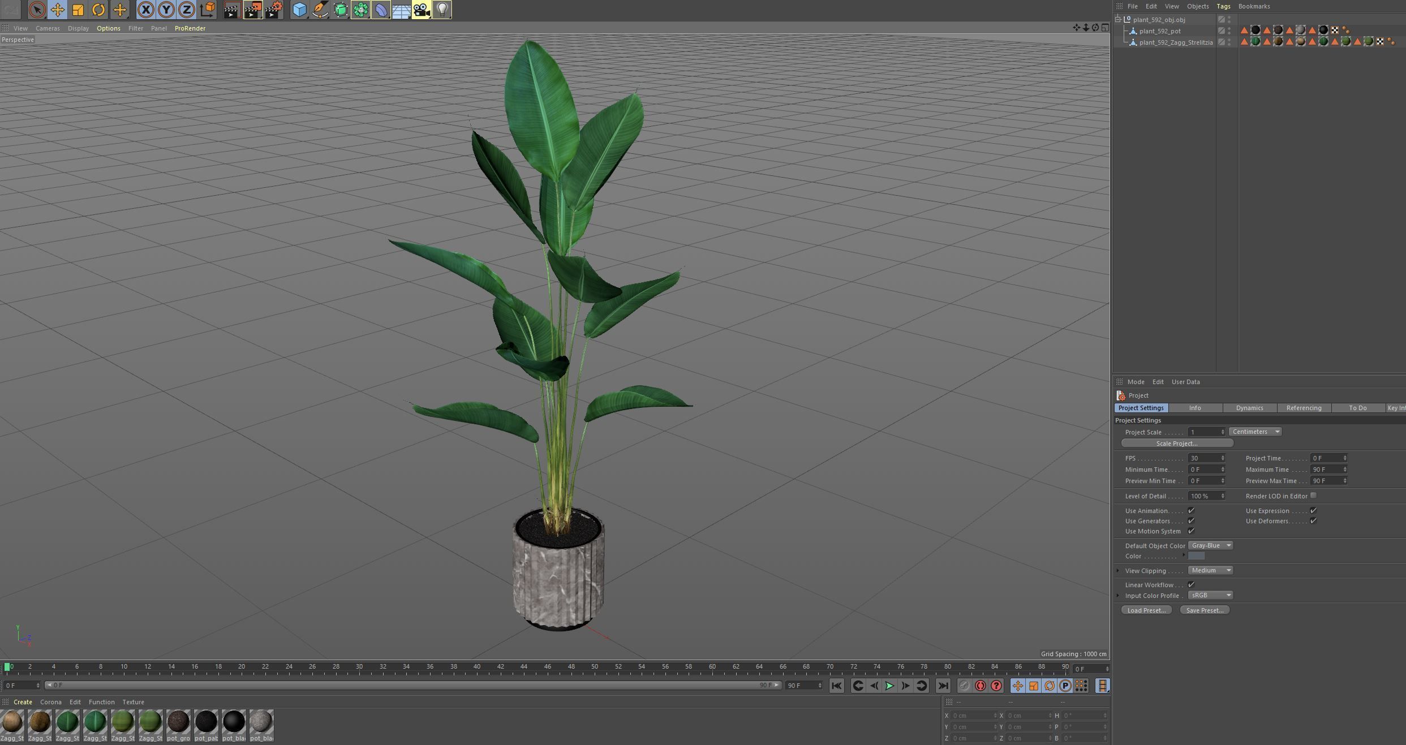Viewport: 1406px width, 745px height.
Task: Add a Light with the bulb icon
Action: pos(442,10)
